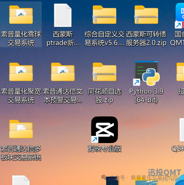Select the 综合自定义交易系统v5.6 zip archive icon
The image size is (184, 185).
coord(105,15)
